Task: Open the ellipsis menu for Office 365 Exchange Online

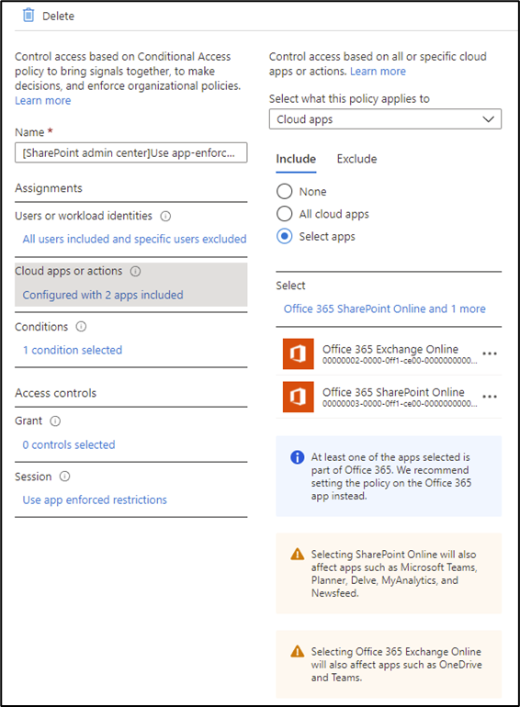Action: coord(490,353)
